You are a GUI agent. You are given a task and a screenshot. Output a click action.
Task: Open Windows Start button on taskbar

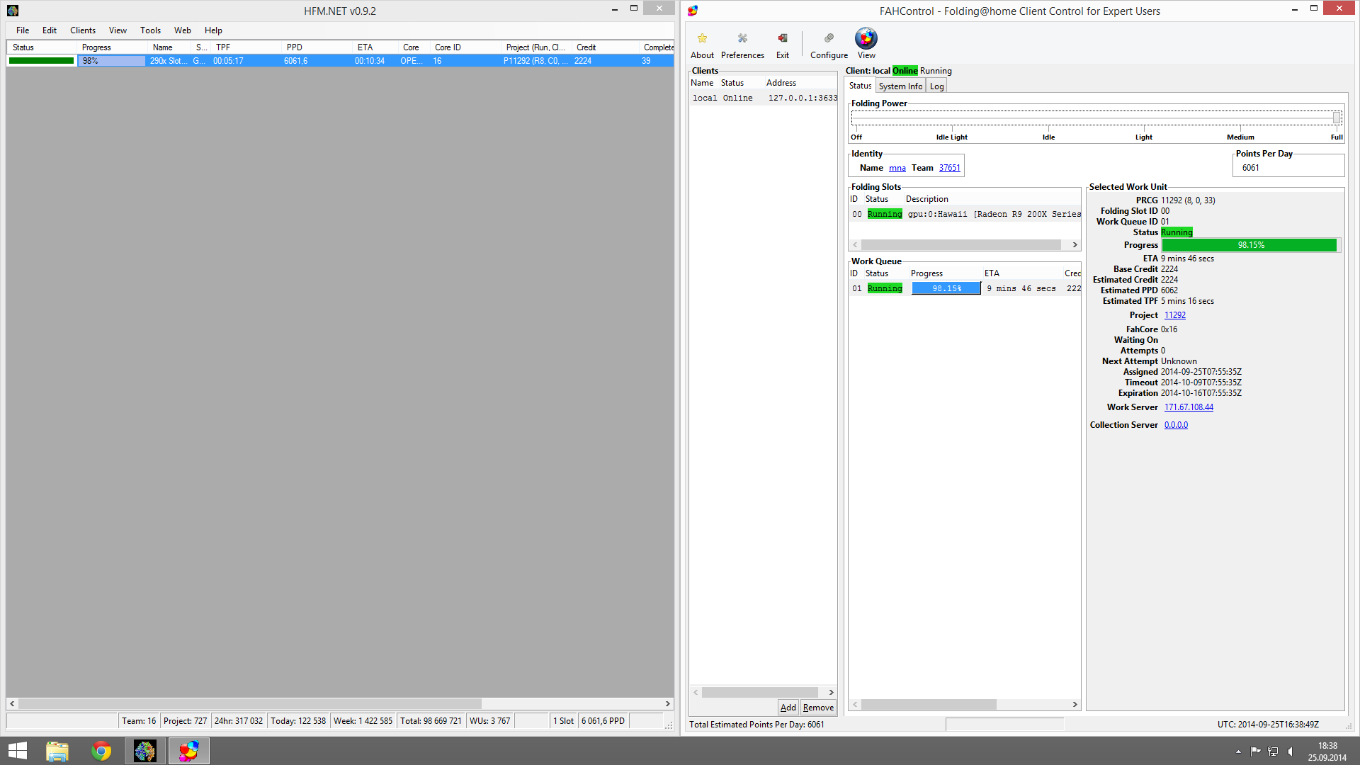point(18,751)
